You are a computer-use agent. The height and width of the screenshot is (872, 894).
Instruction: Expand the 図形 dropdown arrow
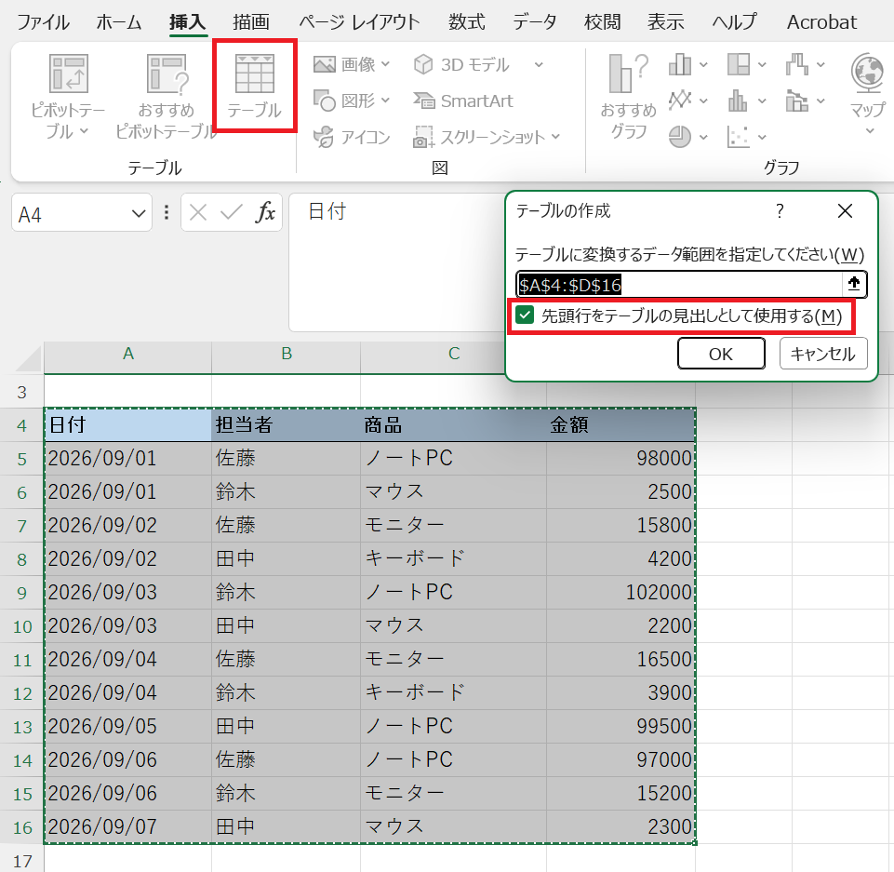(x=386, y=101)
